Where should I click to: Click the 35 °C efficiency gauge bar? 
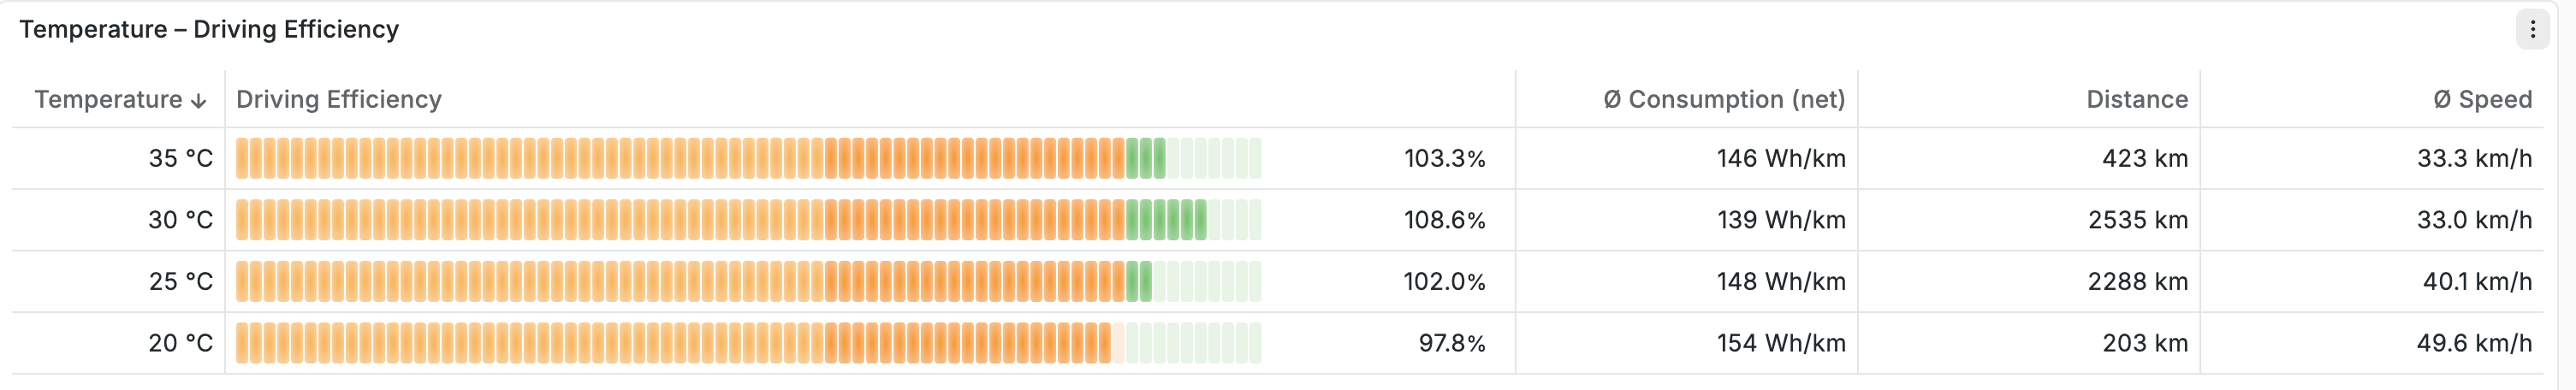pos(748,158)
